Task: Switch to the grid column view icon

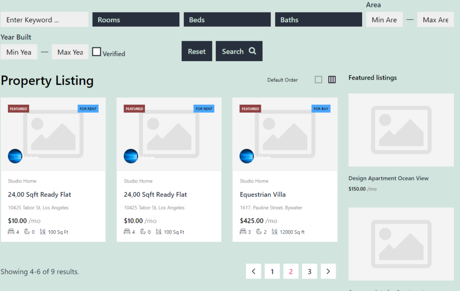Action: 332,80
